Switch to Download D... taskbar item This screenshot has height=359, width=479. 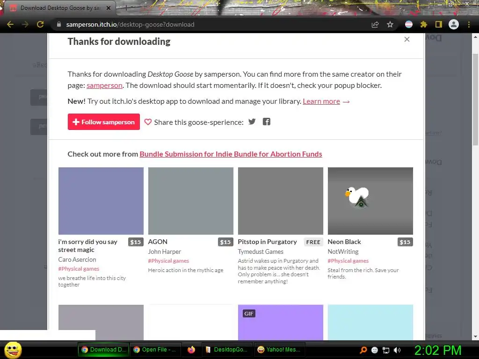pyautogui.click(x=104, y=350)
